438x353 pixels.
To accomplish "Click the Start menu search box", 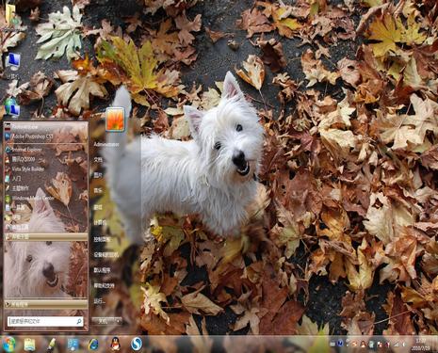I will [x=45, y=321].
